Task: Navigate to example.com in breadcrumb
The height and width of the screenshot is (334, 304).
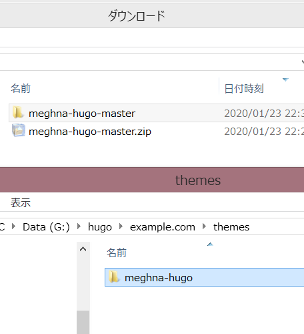Action: pyautogui.click(x=163, y=227)
